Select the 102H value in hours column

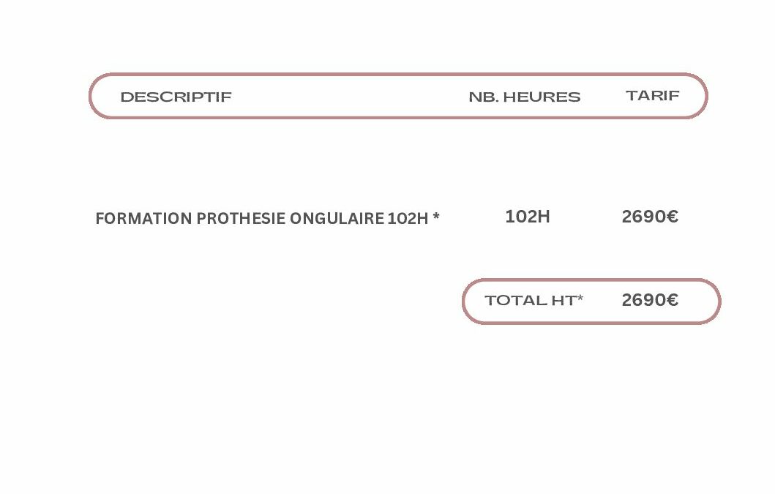point(528,217)
